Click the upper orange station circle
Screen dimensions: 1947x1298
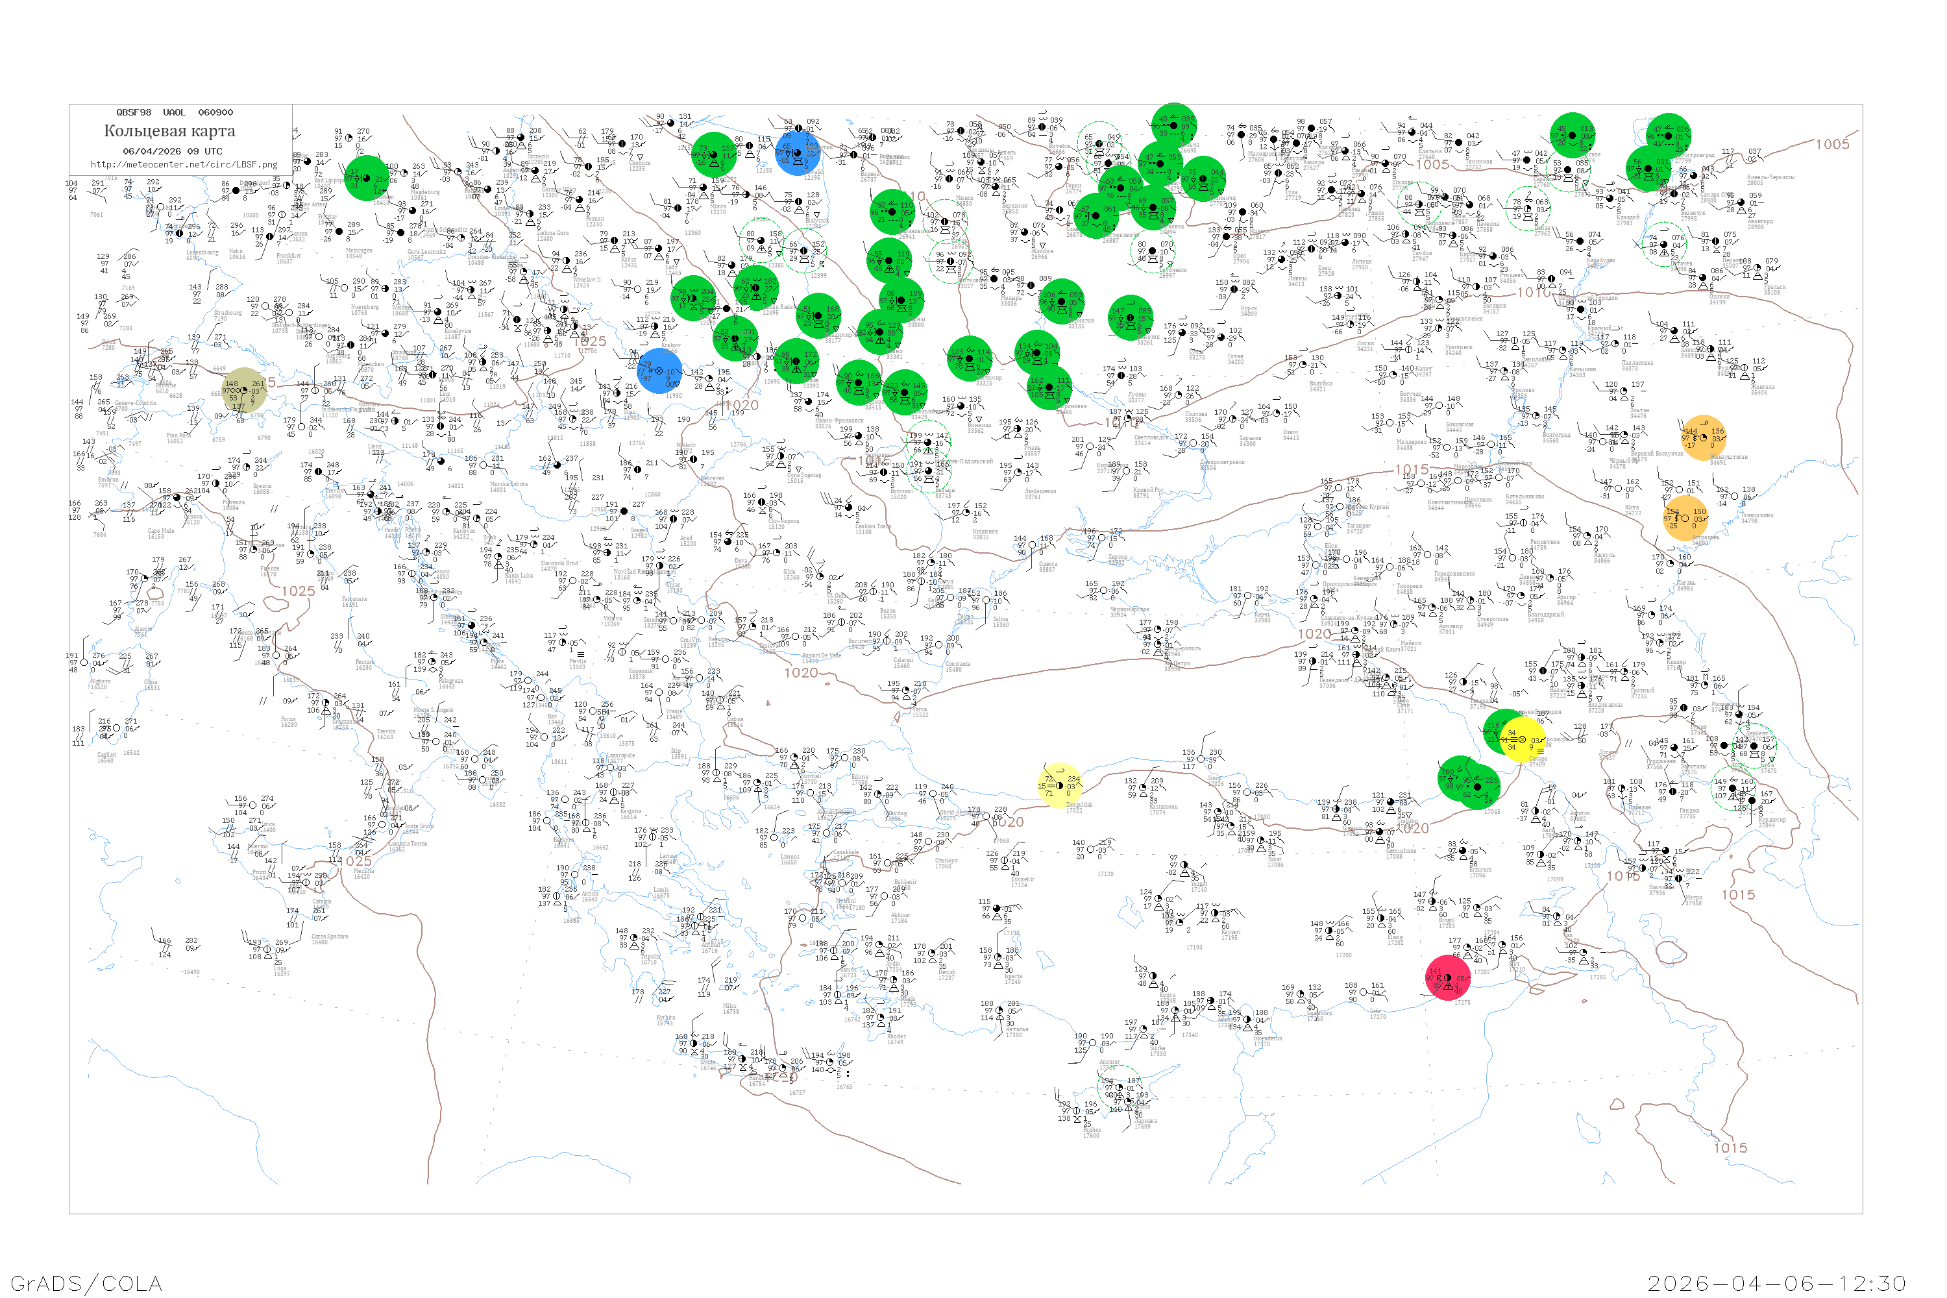pyautogui.click(x=1704, y=437)
